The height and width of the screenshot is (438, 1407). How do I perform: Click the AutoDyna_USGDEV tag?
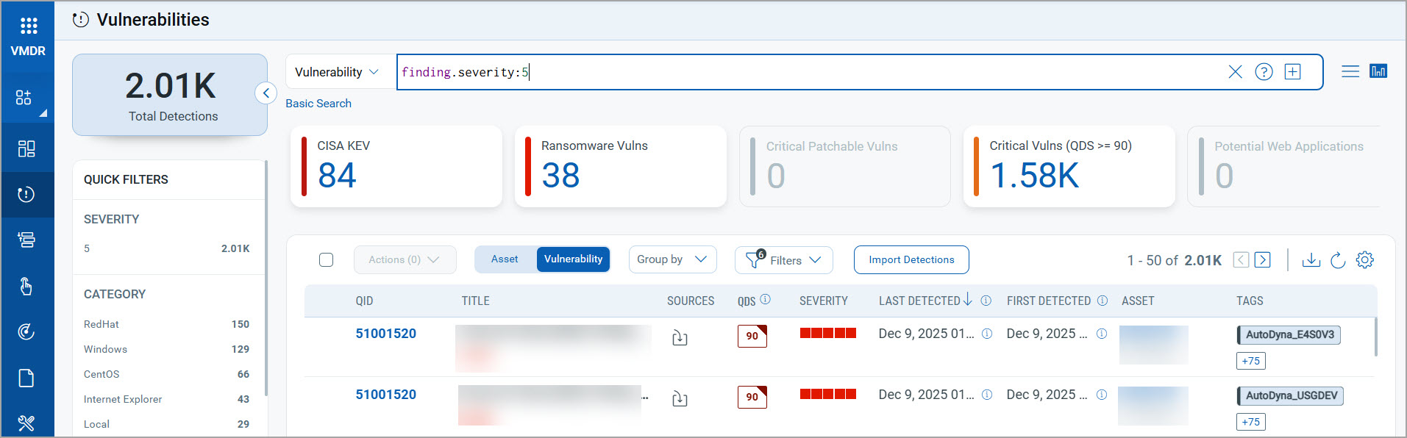click(x=1291, y=395)
